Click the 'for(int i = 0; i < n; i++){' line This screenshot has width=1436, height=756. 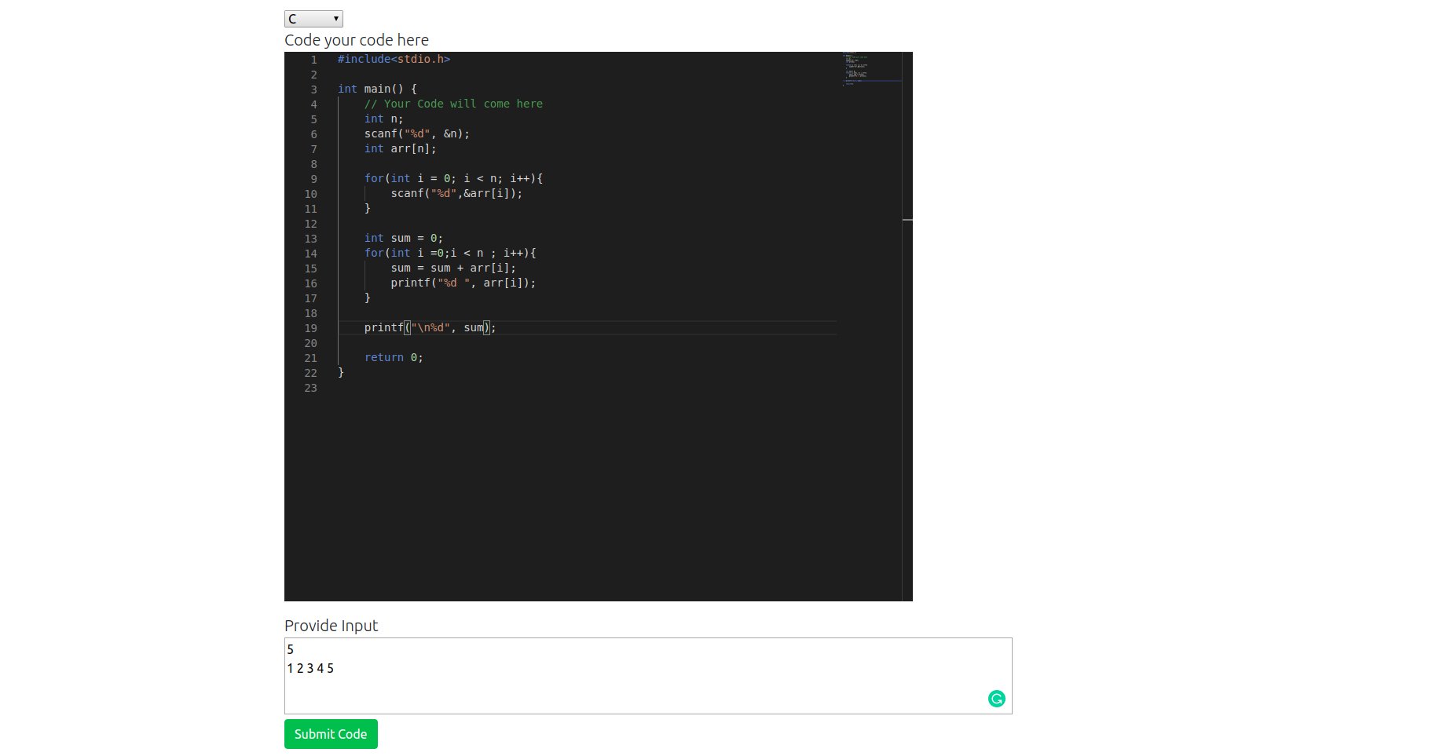[453, 178]
